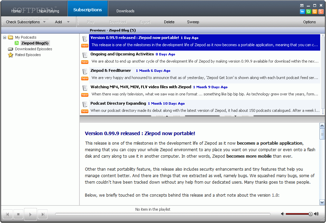
Task: Click the red layout mode icon
Action: (x=321, y=12)
